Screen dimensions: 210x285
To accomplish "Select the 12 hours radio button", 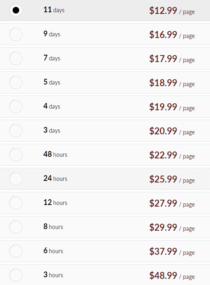I will click(x=16, y=203).
